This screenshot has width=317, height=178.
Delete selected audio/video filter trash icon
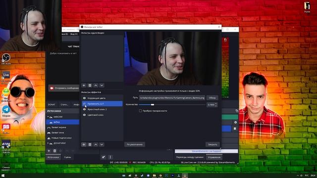click(90, 86)
